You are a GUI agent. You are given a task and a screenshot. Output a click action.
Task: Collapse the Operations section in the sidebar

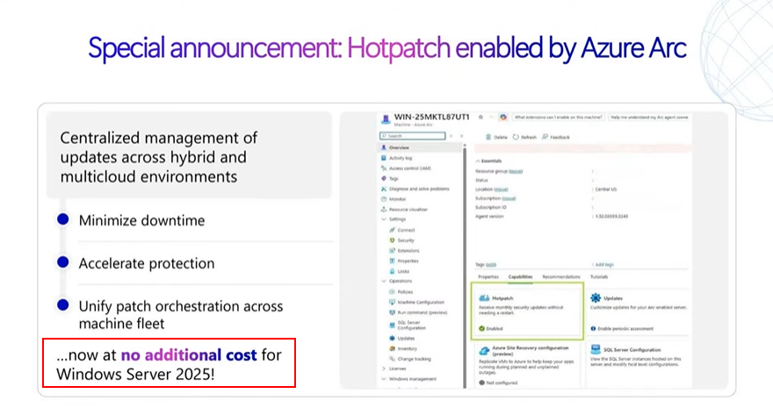point(384,282)
